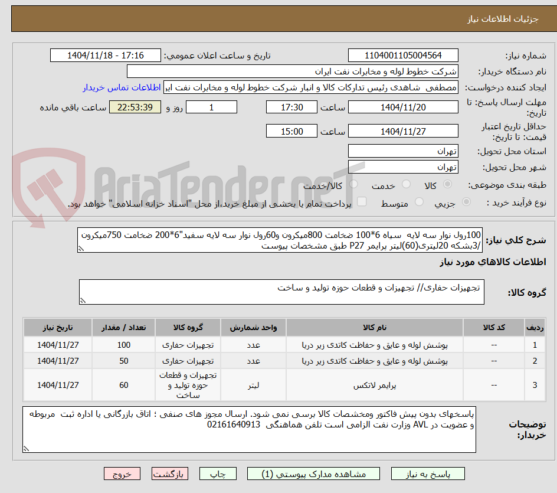557x493 pixels.
Task: Select the 'خدمت' radio button
Action: pyautogui.click(x=406, y=184)
